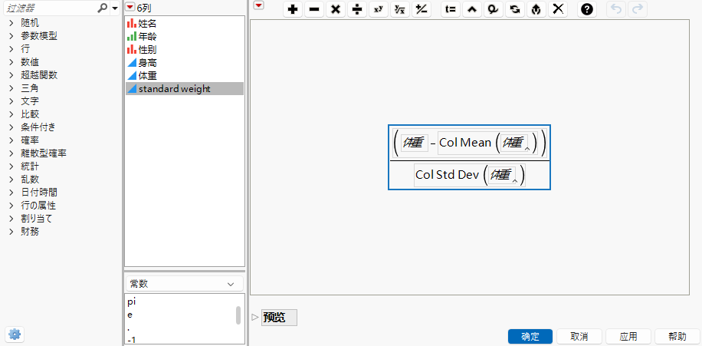Image resolution: width=702 pixels, height=346 pixels.
Task: Click the 过滤器 filter input field
Action: click(51, 8)
